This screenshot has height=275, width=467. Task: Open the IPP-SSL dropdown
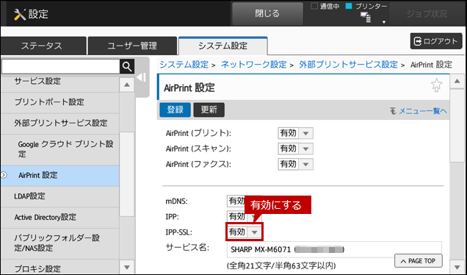(x=245, y=232)
